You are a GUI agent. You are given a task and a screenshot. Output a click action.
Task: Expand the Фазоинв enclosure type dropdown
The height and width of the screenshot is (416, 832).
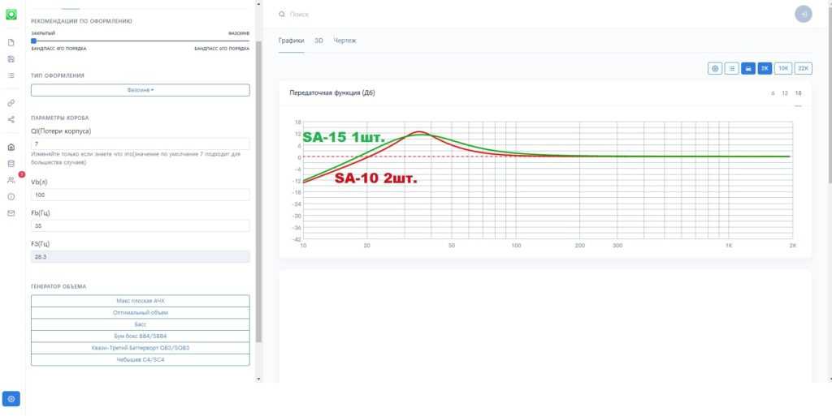click(140, 90)
